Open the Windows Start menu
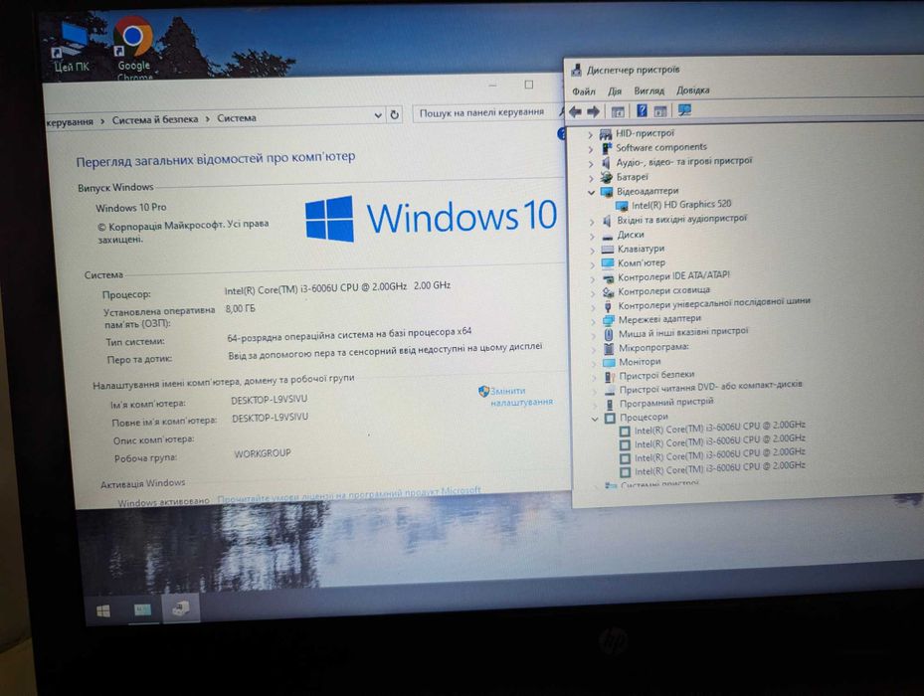Image resolution: width=924 pixels, height=696 pixels. 103,611
